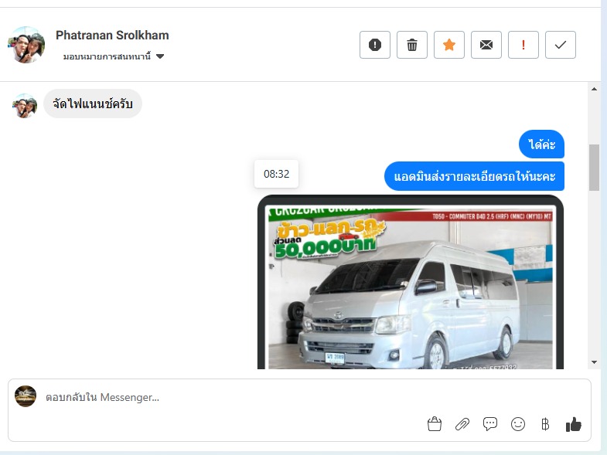Attach a file with paperclip icon

pos(462,424)
